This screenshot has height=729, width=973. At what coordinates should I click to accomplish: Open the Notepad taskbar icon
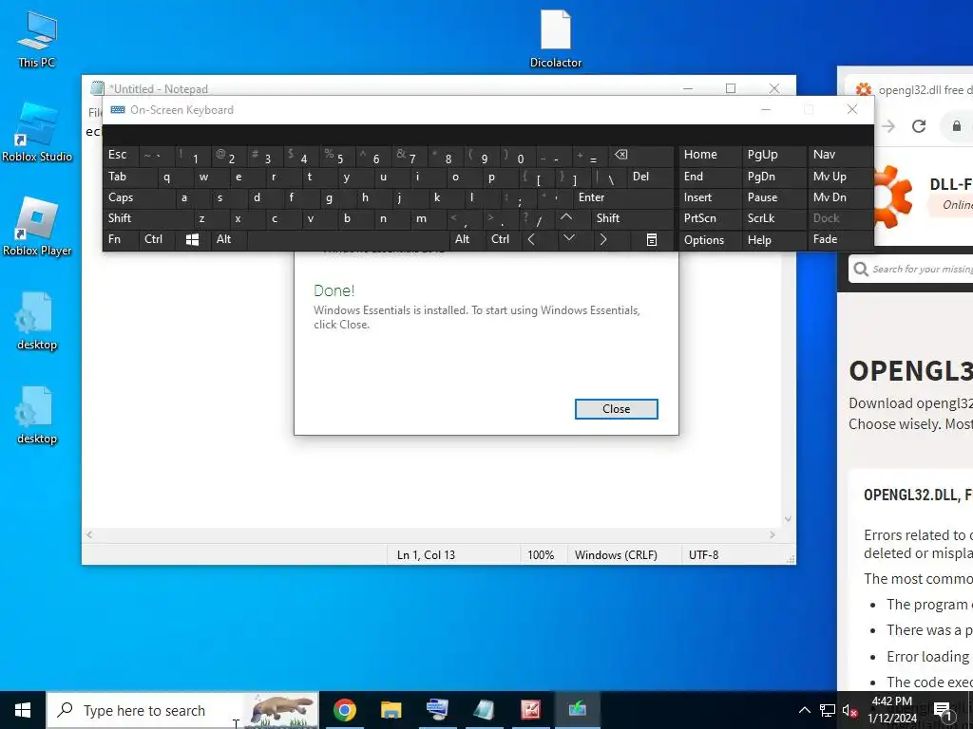click(x=484, y=710)
